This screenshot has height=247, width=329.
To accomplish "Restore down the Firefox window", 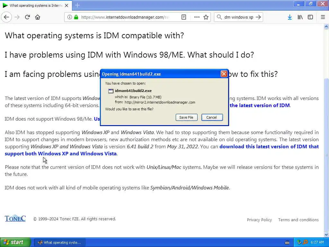I will pyautogui.click(x=311, y=4).
